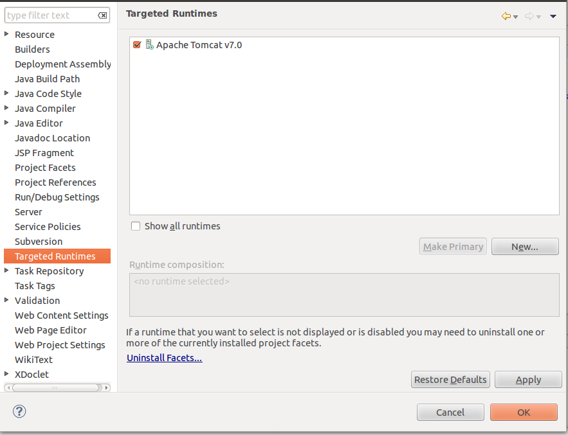Open the help question mark icon
The image size is (568, 435).
tap(19, 411)
